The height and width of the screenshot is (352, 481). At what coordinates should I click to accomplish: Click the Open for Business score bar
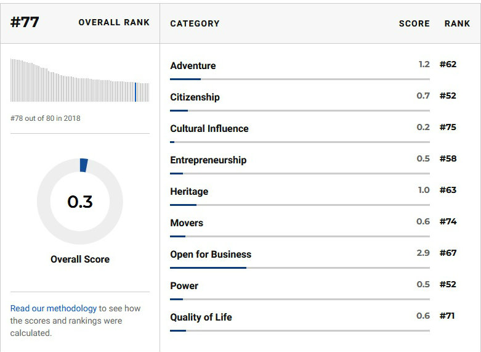click(x=300, y=268)
